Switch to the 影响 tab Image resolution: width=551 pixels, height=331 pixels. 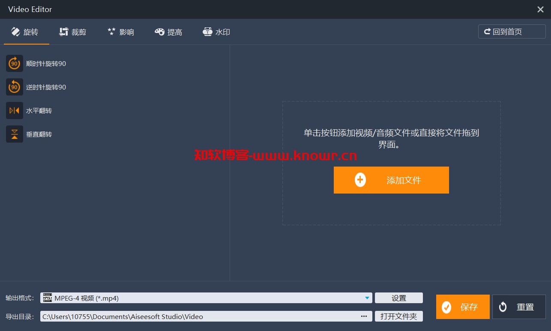pyautogui.click(x=120, y=32)
